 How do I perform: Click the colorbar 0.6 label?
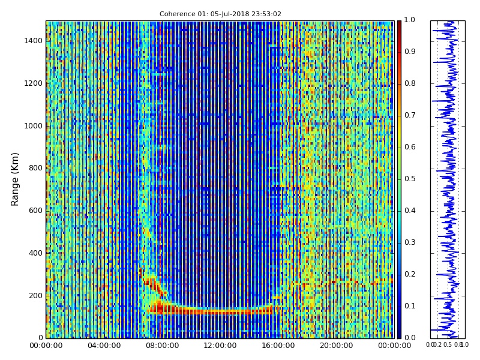[x=410, y=147]
